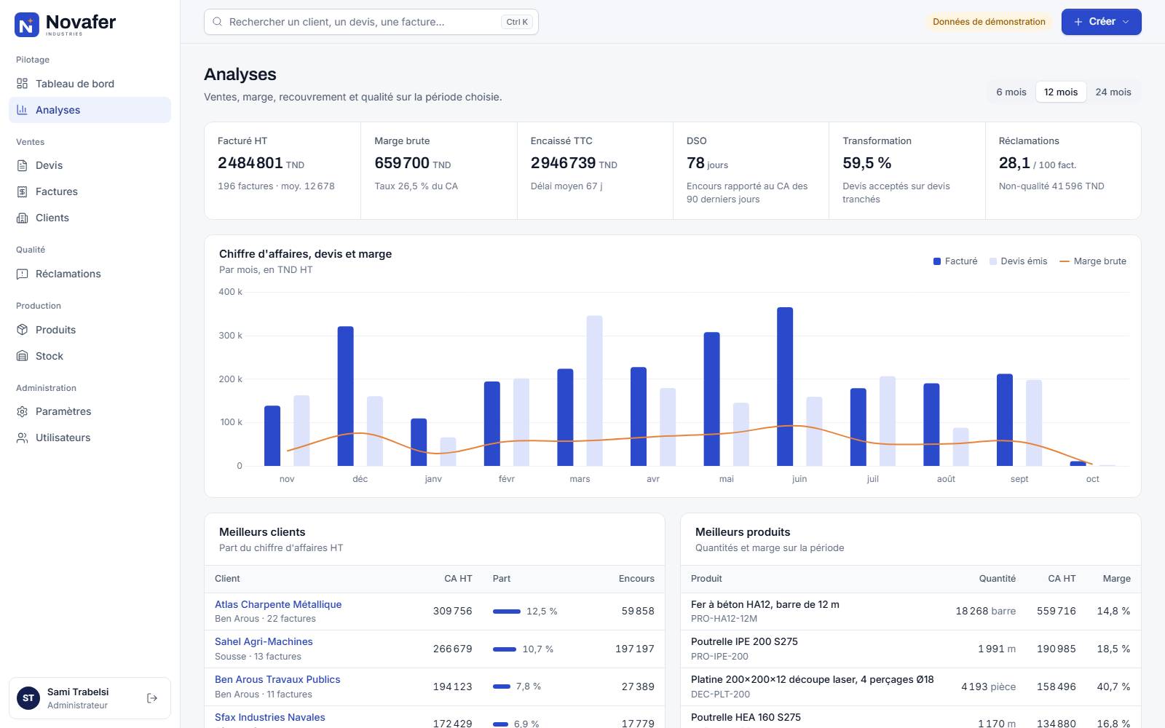Click the logout icon beside Sami Trabelsi
The height and width of the screenshot is (728, 1165).
point(152,698)
